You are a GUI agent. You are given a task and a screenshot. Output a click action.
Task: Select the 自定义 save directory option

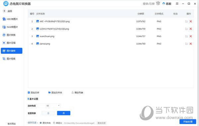[x=58, y=123]
